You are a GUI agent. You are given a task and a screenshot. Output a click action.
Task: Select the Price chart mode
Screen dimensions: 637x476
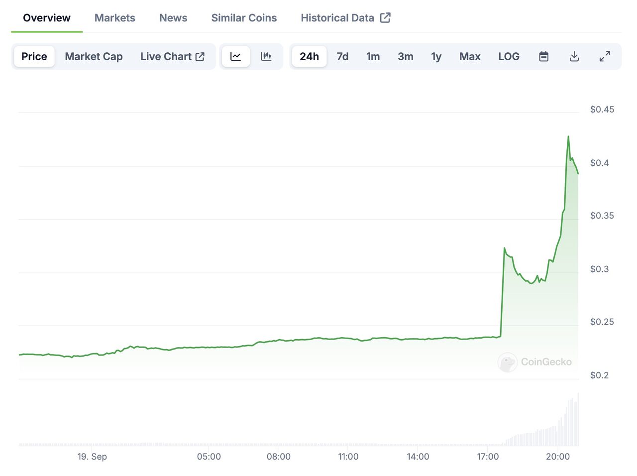click(34, 56)
